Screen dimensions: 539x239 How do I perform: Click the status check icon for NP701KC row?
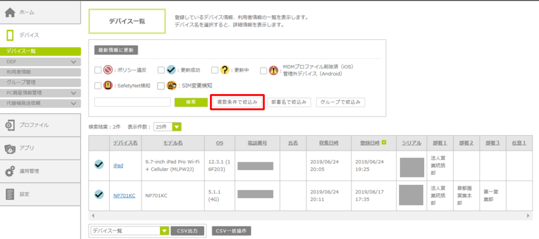[x=99, y=195]
